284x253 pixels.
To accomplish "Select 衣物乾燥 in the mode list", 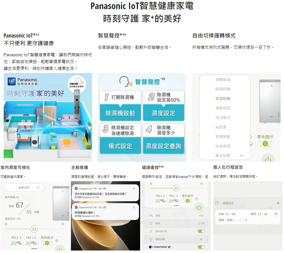I will [223, 98].
